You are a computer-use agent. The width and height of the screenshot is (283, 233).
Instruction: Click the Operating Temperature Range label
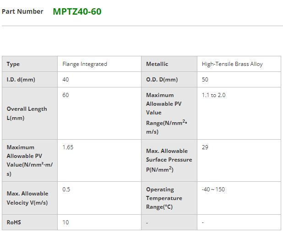164,198
